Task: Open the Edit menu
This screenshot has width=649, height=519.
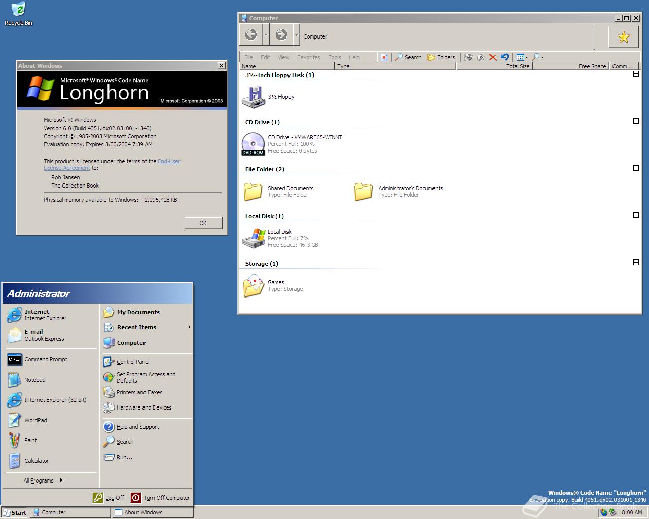Action: pos(265,57)
